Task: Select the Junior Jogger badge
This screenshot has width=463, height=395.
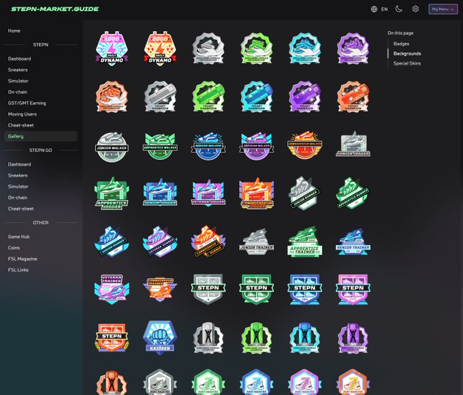Action: (x=353, y=144)
